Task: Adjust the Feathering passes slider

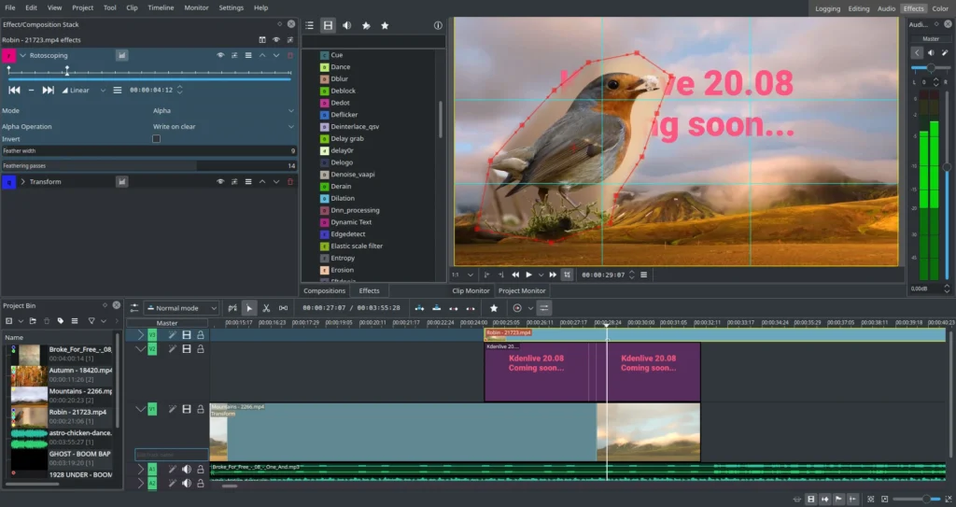Action: pos(149,165)
